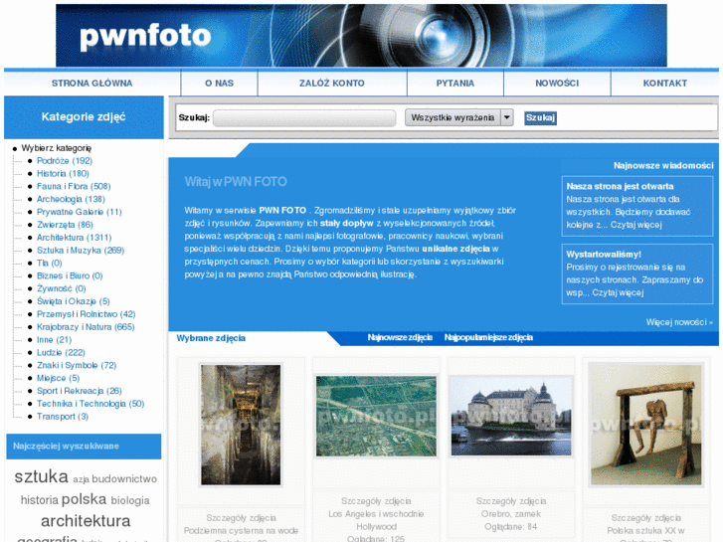Screen dimensions: 723x542
Task: Go to ZAŁÓŻ KONTO
Action: [x=331, y=83]
